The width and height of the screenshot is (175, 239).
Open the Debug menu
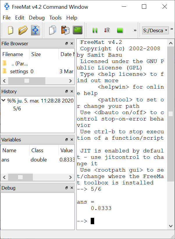click(x=37, y=18)
